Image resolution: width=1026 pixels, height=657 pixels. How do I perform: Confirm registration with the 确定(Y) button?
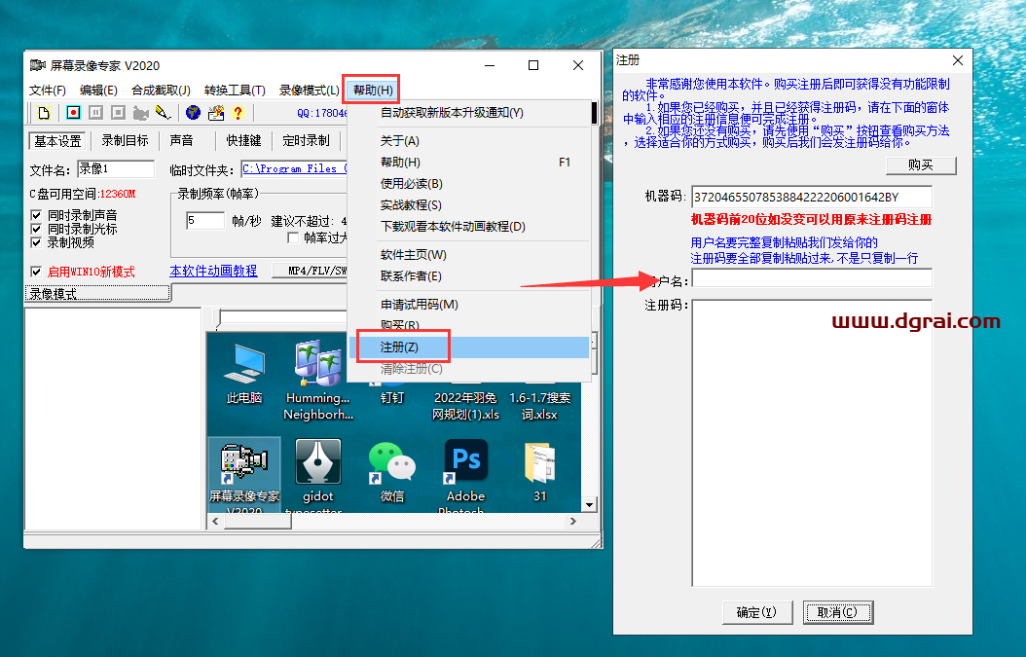[x=756, y=612]
